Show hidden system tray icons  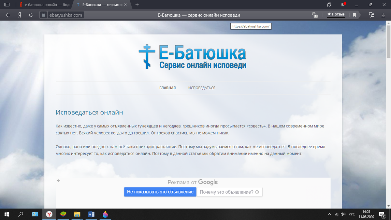click(329, 214)
